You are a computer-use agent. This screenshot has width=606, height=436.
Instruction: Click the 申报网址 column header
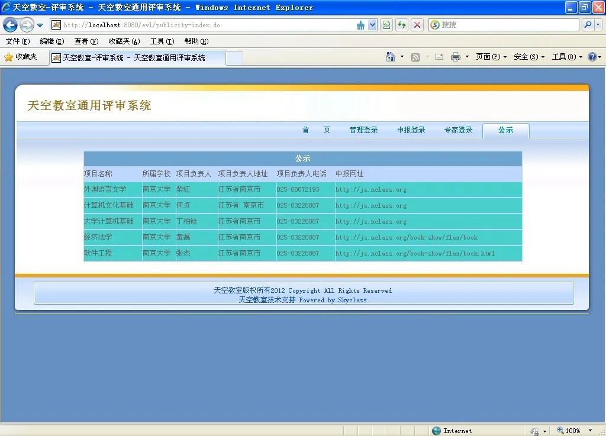[x=349, y=174]
